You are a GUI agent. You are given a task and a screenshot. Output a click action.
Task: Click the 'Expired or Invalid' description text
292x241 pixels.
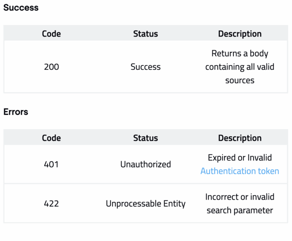239,157
